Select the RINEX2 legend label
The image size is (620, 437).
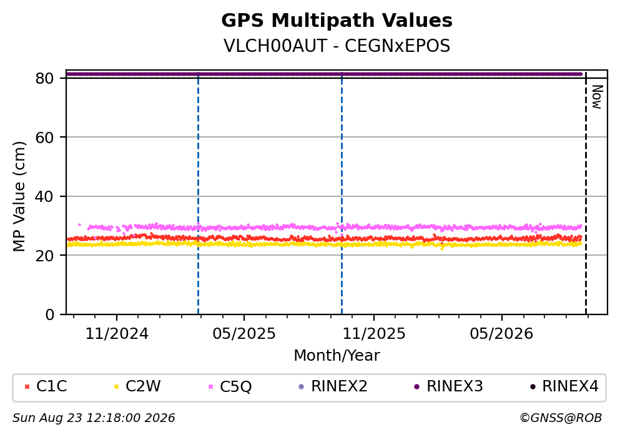[x=339, y=386]
